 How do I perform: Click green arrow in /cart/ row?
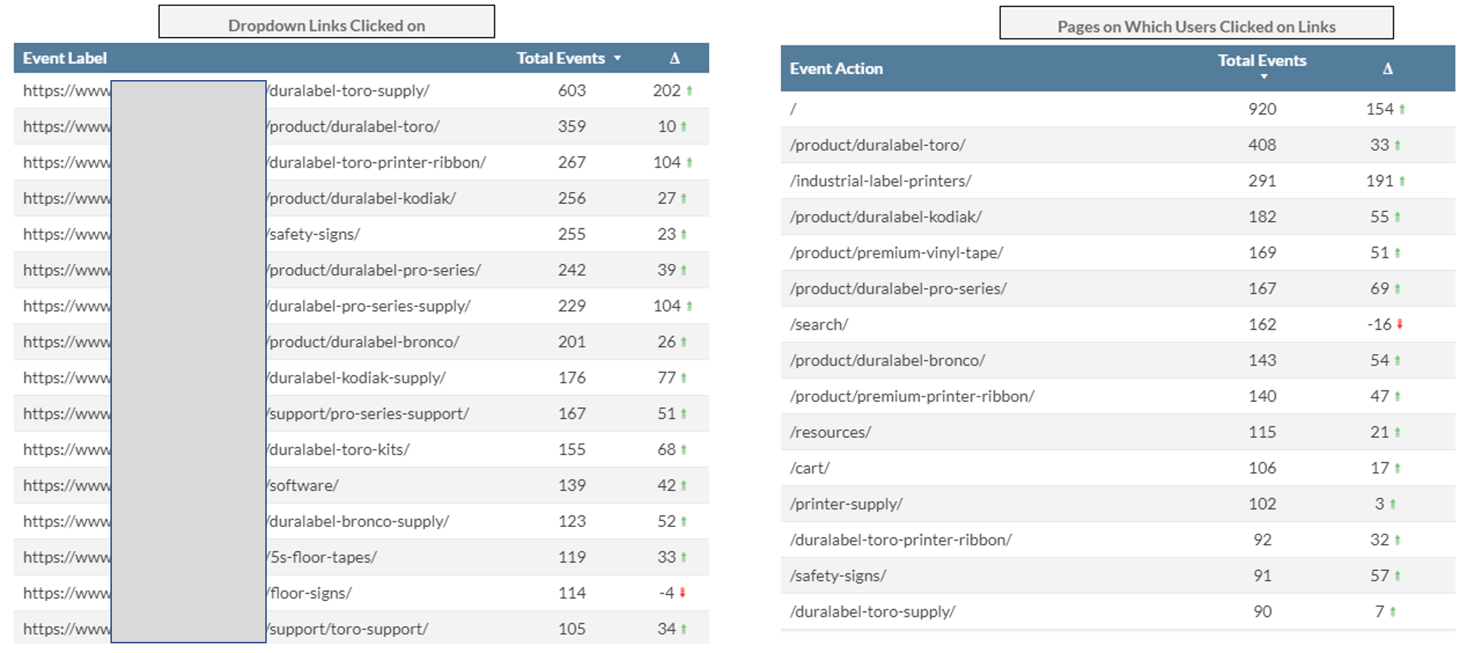click(x=1398, y=468)
